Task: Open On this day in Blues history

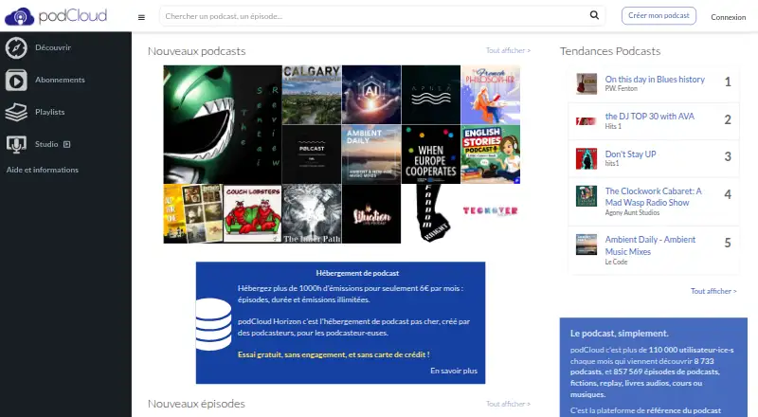Action: pyautogui.click(x=655, y=79)
